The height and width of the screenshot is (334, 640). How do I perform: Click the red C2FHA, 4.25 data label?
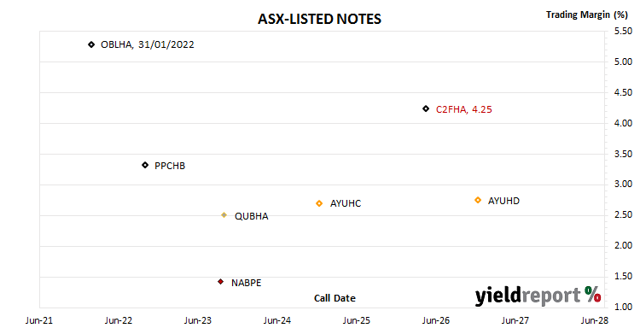tap(464, 109)
